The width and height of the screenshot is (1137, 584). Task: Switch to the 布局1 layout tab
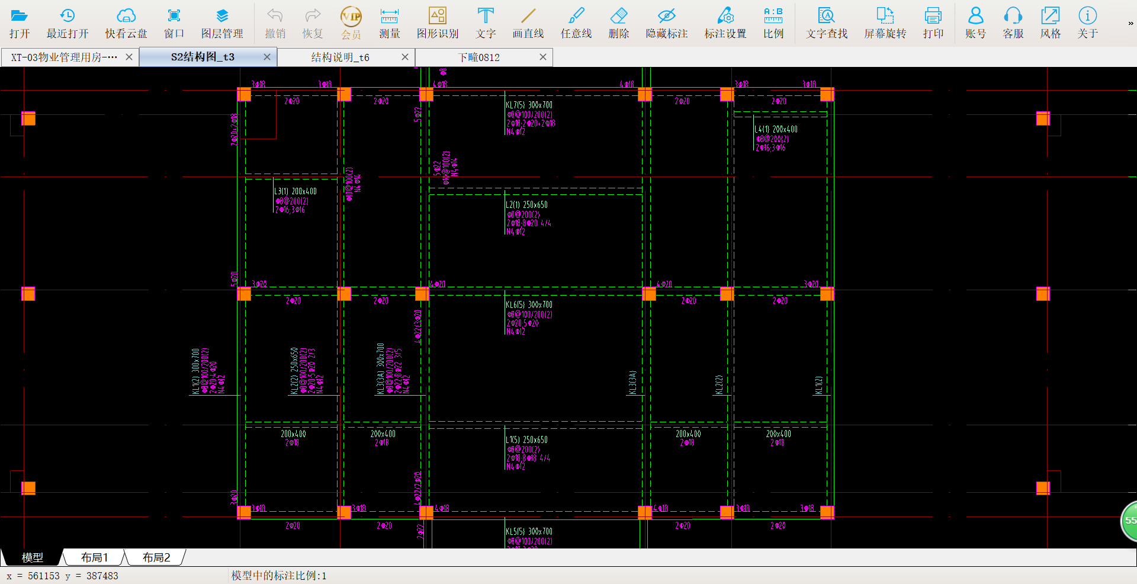(x=94, y=557)
